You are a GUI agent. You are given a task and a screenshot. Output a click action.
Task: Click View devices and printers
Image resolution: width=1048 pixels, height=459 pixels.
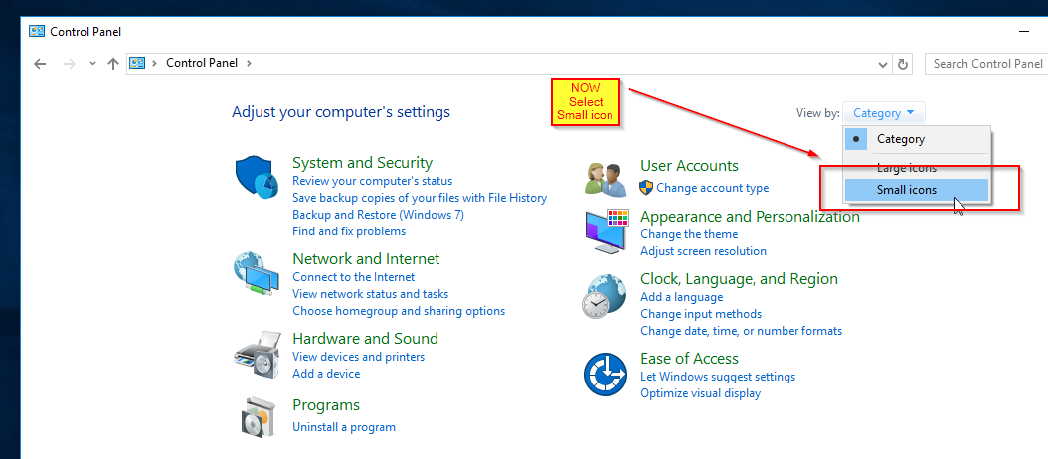[x=358, y=357]
